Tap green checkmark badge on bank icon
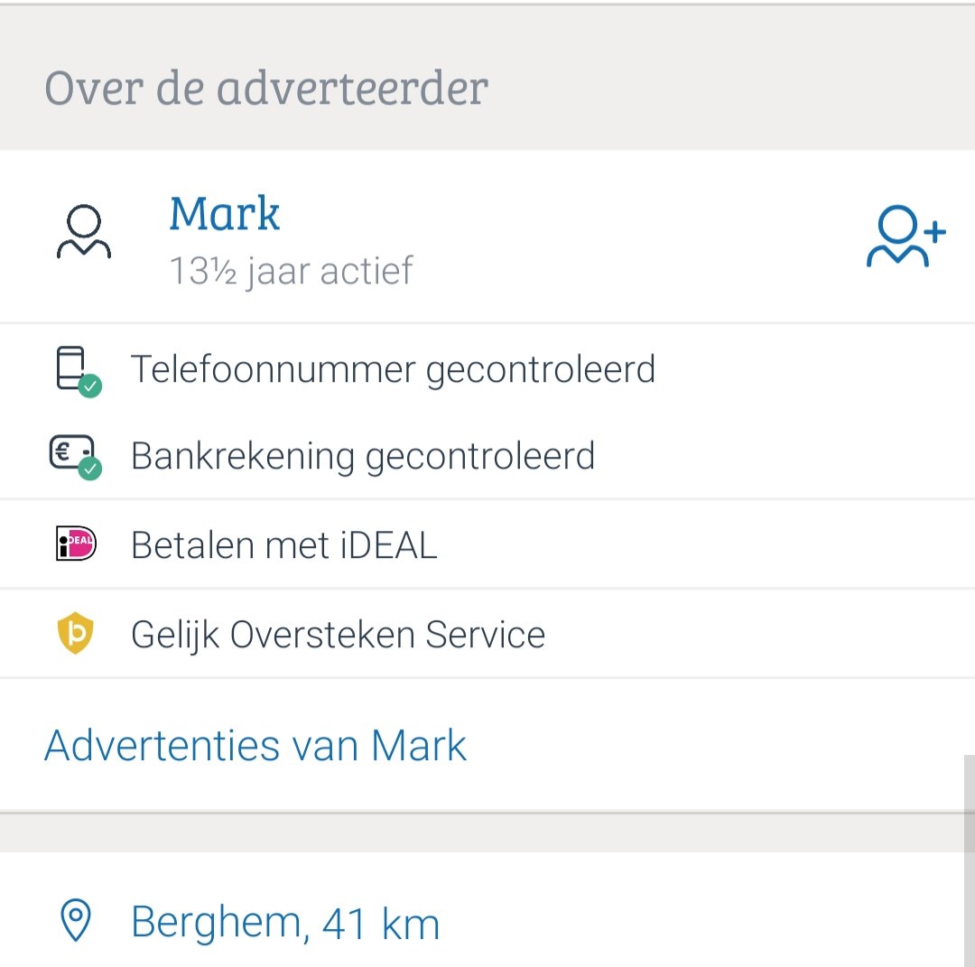 [x=90, y=469]
